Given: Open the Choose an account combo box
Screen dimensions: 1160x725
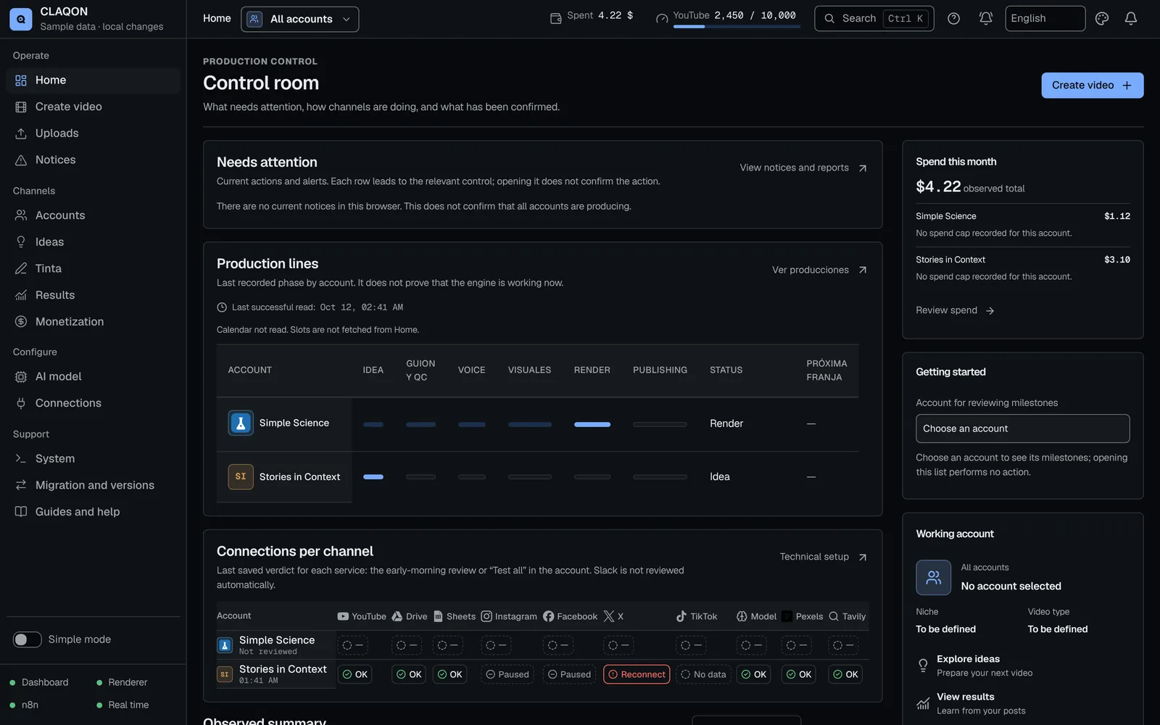Looking at the screenshot, I should pos(1022,428).
